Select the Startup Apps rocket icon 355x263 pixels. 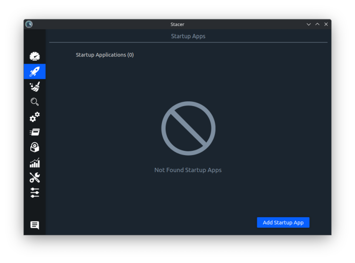tap(34, 72)
